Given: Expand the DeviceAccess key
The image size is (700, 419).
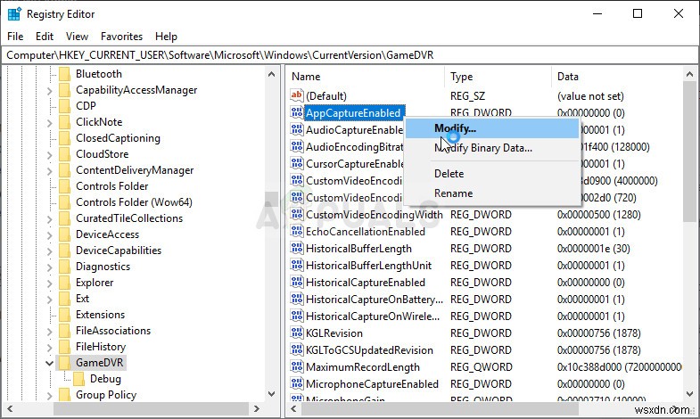Looking at the screenshot, I should point(50,235).
